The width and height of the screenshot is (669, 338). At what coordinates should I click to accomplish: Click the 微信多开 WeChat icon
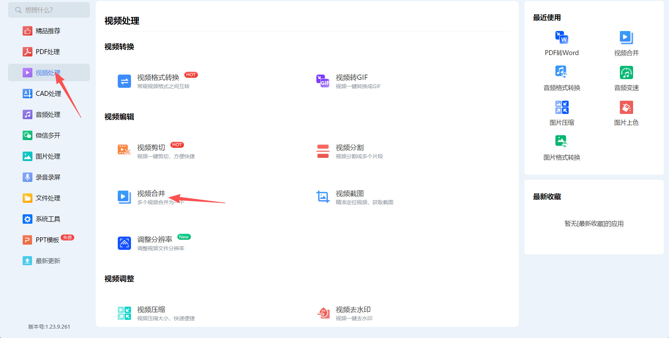pyautogui.click(x=27, y=135)
